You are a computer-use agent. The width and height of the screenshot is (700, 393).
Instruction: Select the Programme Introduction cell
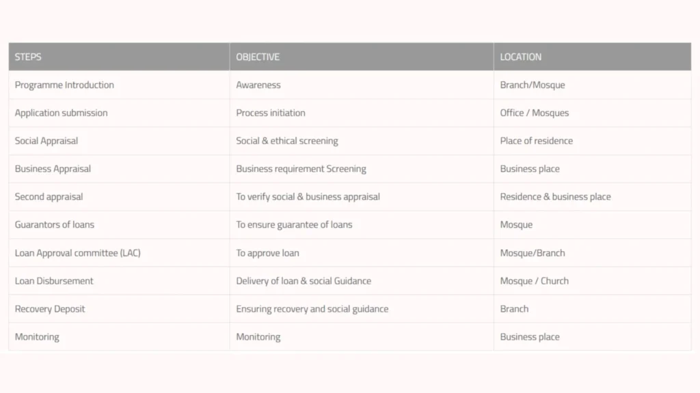pos(64,85)
